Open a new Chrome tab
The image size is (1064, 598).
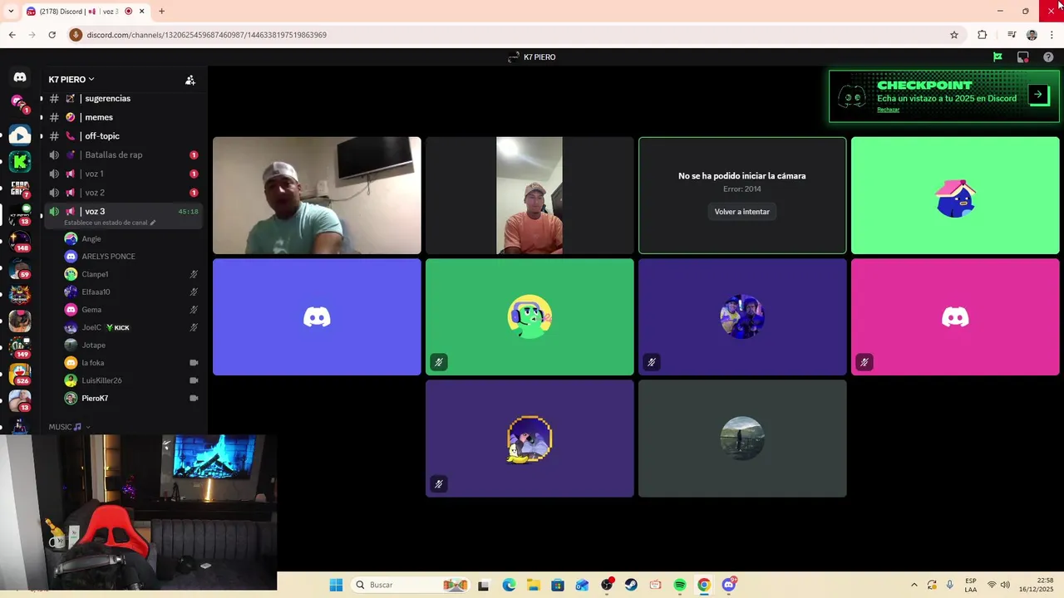(x=162, y=11)
